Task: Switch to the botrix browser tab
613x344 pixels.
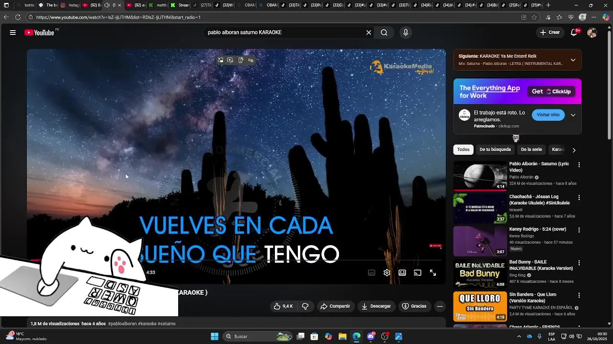Action: 25,5
